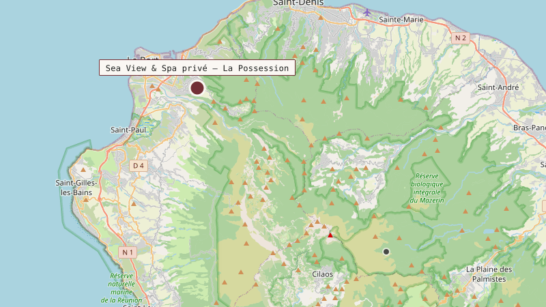The image size is (546, 307).
Task: Click the Saint-Denis city label
Action: [298, 3]
